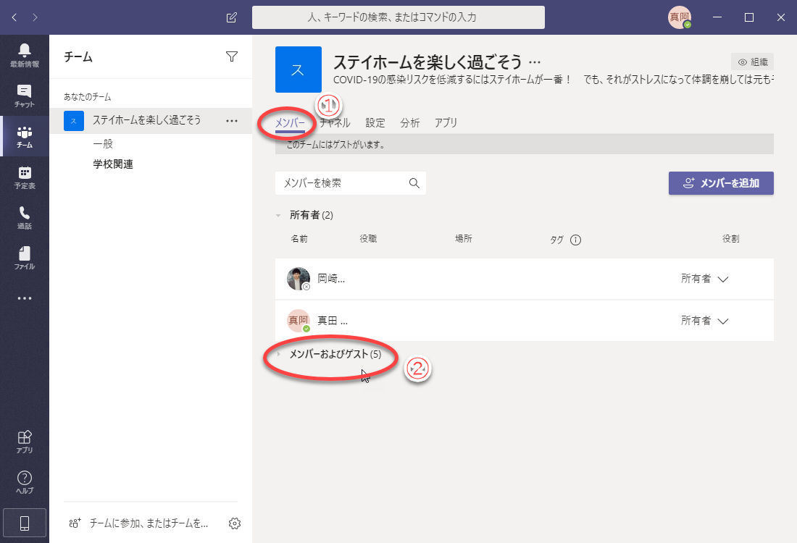
Task: Switch to the 設定 tab
Action: [375, 123]
